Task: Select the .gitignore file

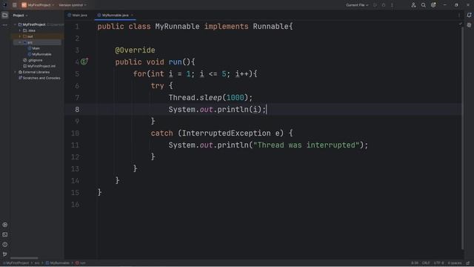Action: tap(33, 60)
